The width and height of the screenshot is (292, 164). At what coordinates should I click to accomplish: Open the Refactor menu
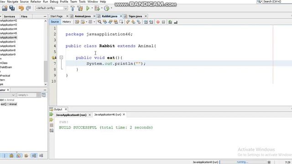[x=36, y=2]
